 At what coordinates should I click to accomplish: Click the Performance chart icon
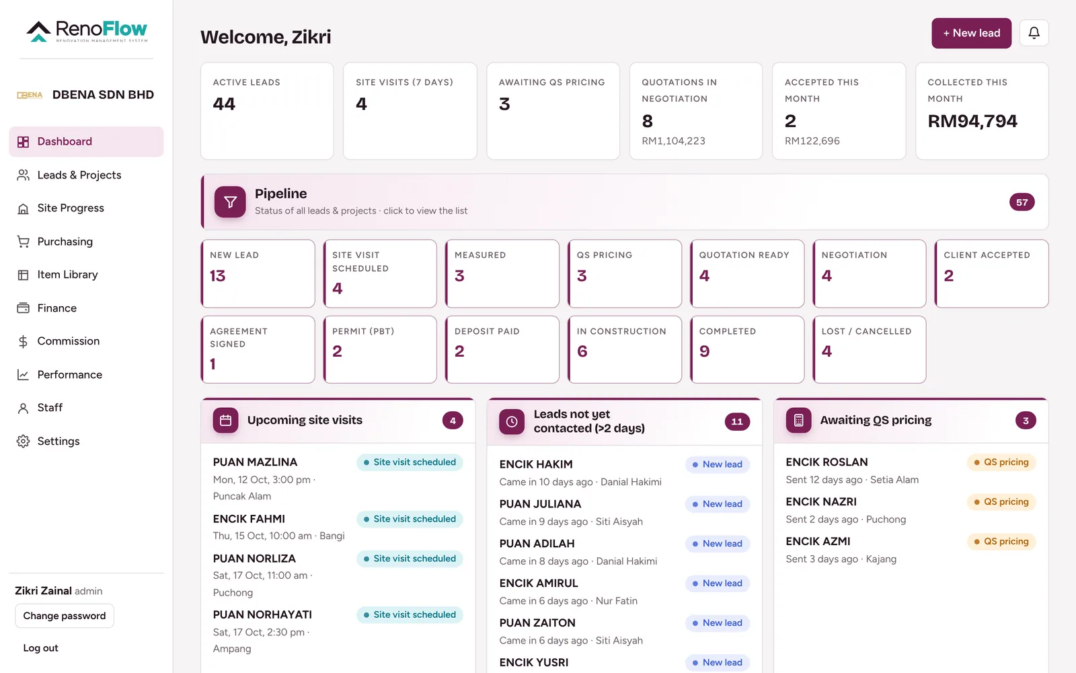pyautogui.click(x=23, y=375)
